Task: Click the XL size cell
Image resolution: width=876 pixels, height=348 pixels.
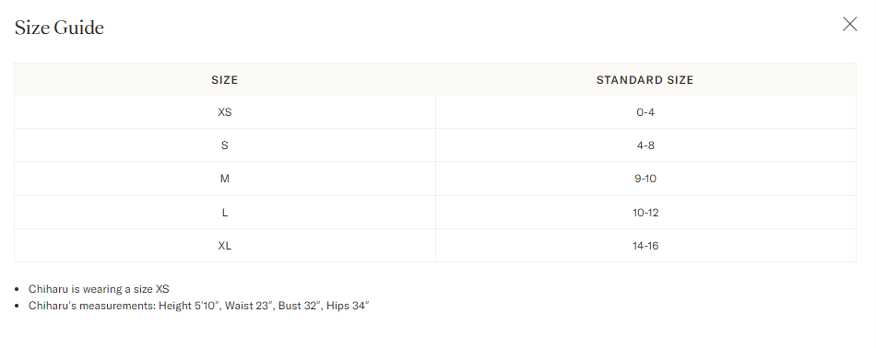Action: coord(225,246)
